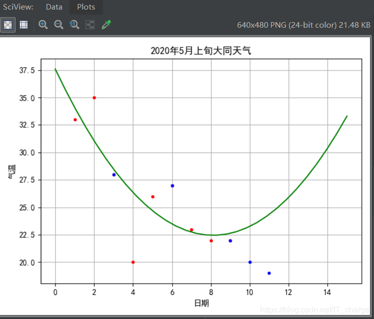Viewport: 374px width, 319px height.
Task: Select the color picker eyedropper tool
Action: coord(106,25)
